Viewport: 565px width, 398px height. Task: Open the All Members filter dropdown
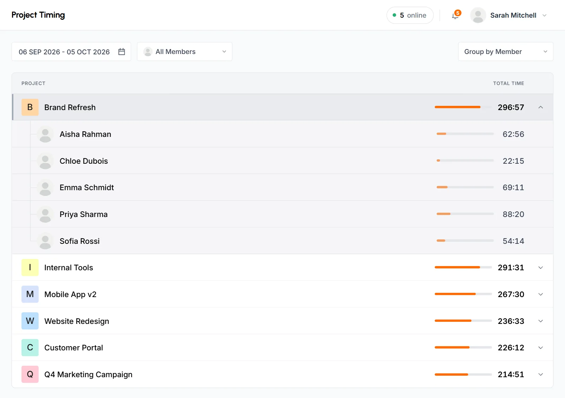185,52
